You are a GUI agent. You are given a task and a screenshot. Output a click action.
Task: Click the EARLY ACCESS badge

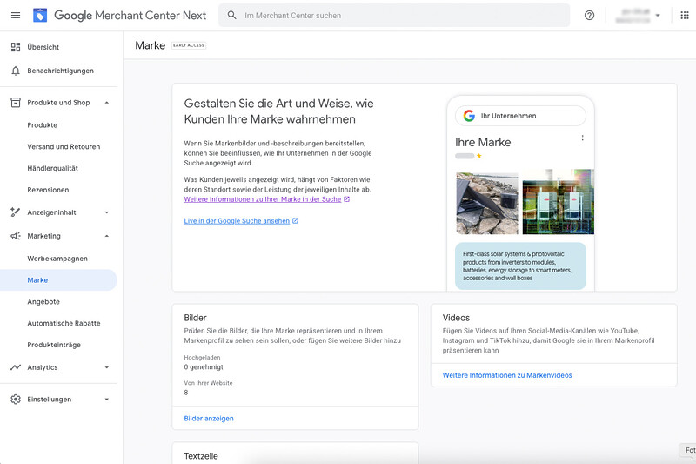click(189, 45)
